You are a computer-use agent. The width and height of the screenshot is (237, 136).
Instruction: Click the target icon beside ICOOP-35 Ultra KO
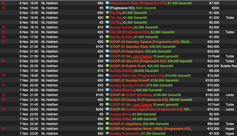[x=4, y=61]
